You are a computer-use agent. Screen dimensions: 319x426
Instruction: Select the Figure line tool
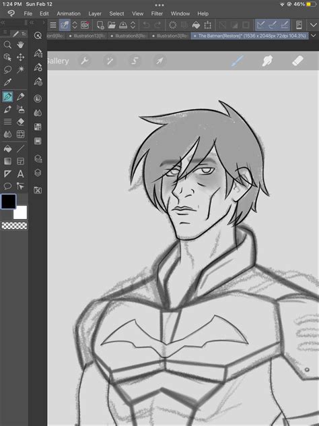(x=20, y=149)
